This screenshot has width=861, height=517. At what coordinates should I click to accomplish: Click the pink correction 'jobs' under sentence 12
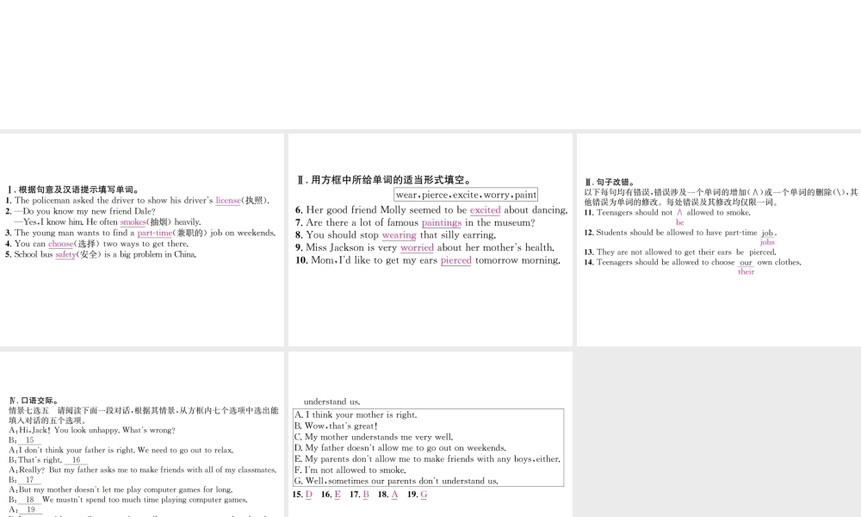767,242
